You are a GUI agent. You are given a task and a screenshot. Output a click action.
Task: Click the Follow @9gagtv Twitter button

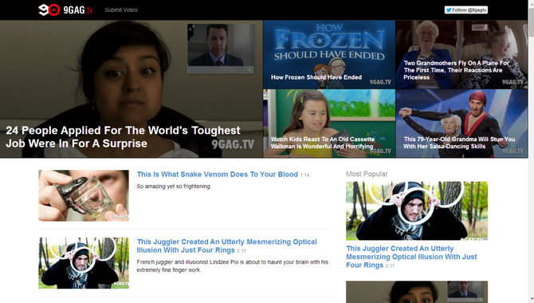(x=466, y=10)
